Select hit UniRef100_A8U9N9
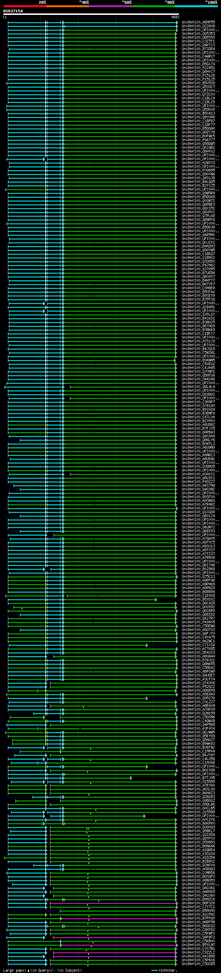The image size is (221, 973). click(x=198, y=447)
